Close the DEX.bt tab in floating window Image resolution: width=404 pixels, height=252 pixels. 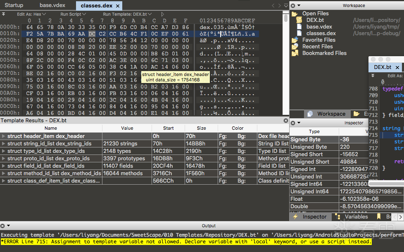397,67
